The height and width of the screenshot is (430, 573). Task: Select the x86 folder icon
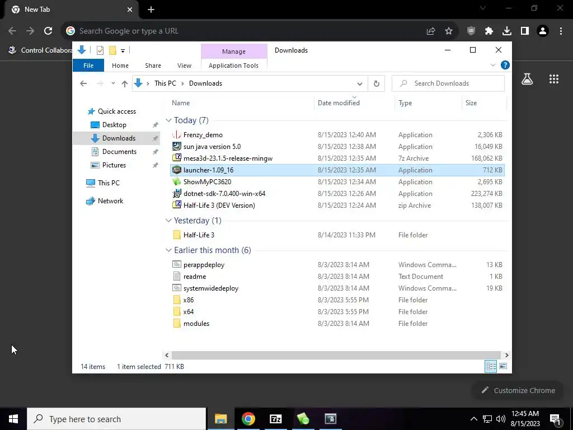pos(177,300)
